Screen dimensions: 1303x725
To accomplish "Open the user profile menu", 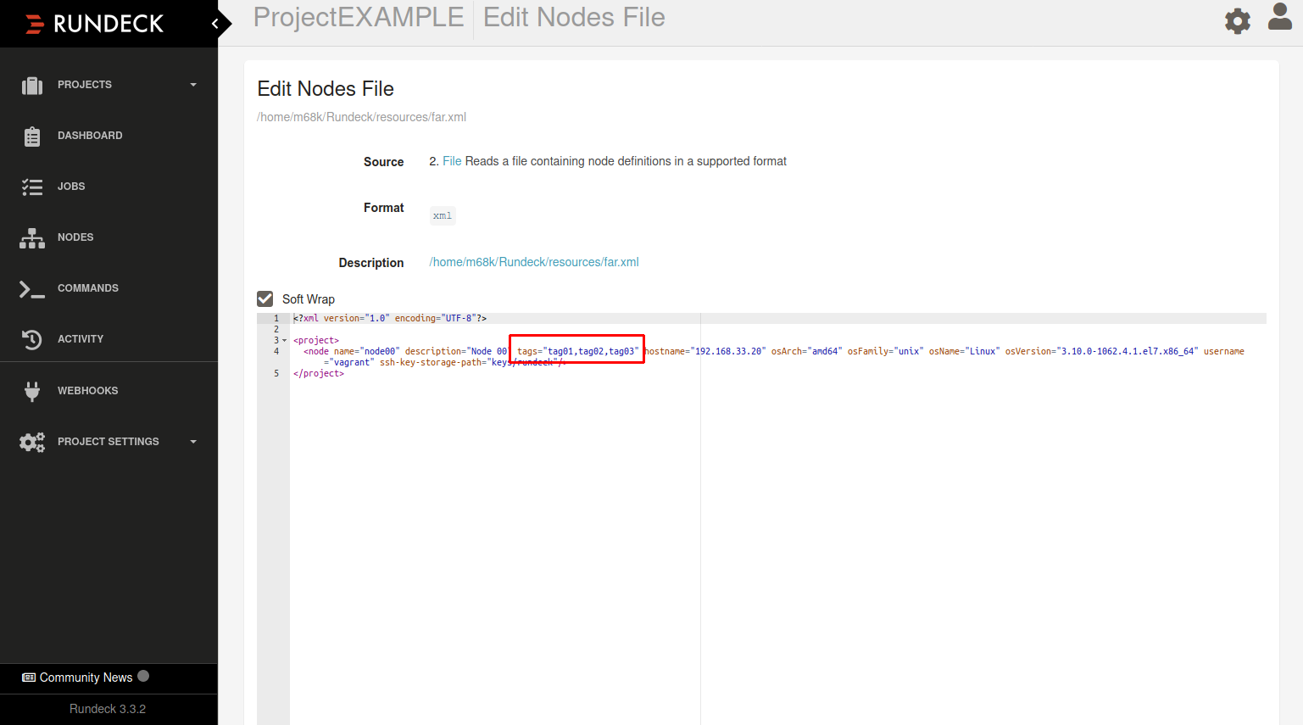I will click(1279, 18).
